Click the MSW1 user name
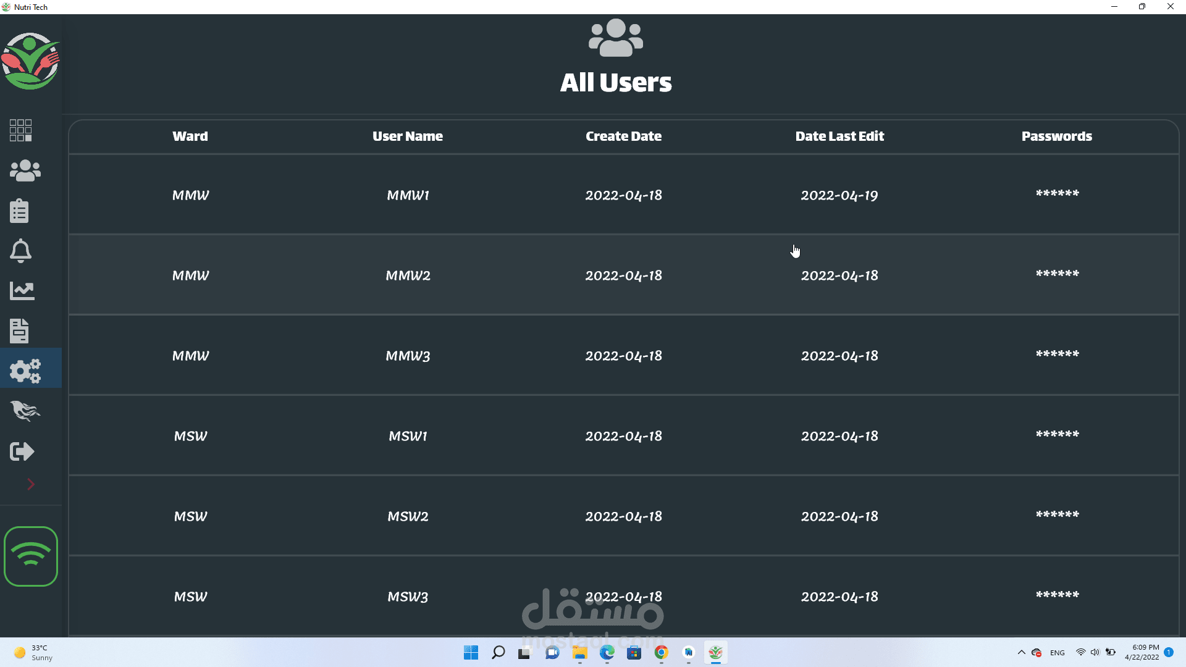 coord(408,437)
